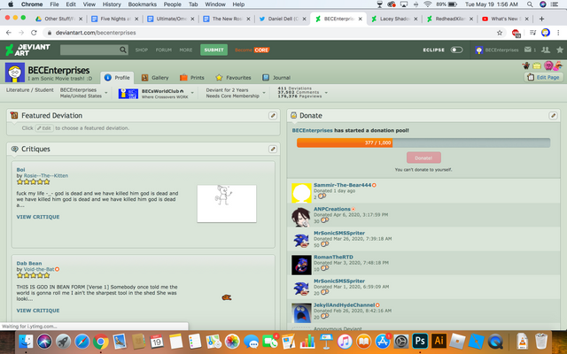Click the donation pool progress bar
The height and width of the screenshot is (354, 567).
click(x=423, y=142)
